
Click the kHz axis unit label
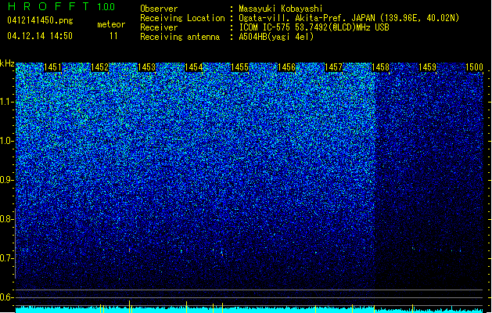pos(7,63)
